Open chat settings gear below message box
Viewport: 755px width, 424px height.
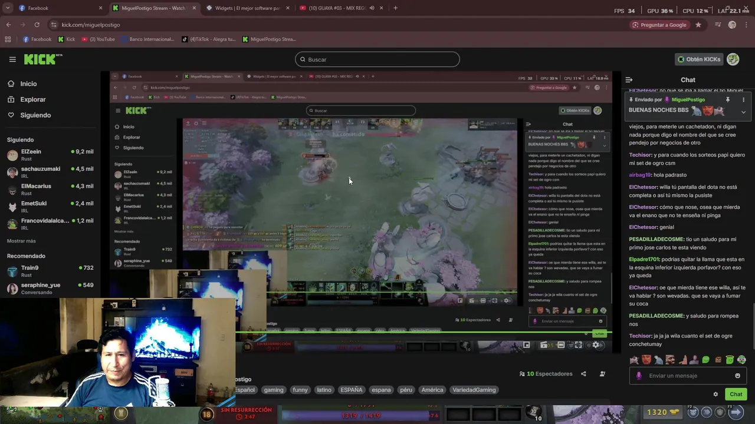[x=715, y=394]
